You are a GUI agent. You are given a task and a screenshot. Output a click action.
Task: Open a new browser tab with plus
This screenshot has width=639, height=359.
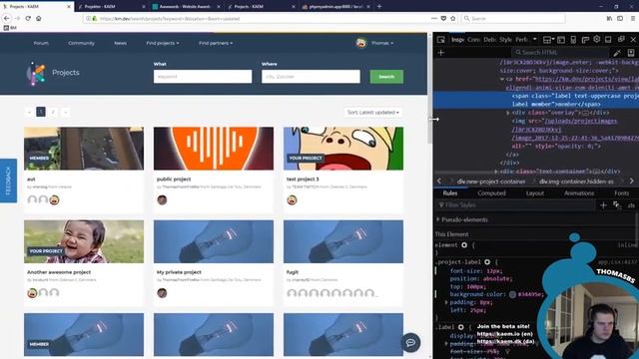(379, 7)
